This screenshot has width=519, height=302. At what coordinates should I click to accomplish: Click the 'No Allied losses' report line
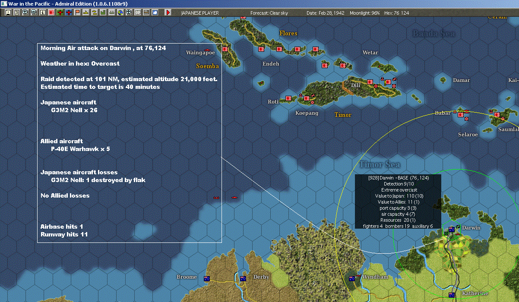65,195
